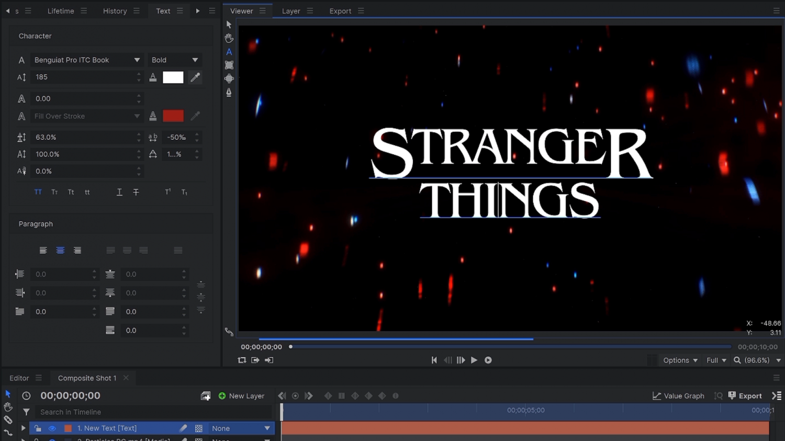The width and height of the screenshot is (785, 441).
Task: Open the Bold font style dropdown
Action: click(x=174, y=60)
